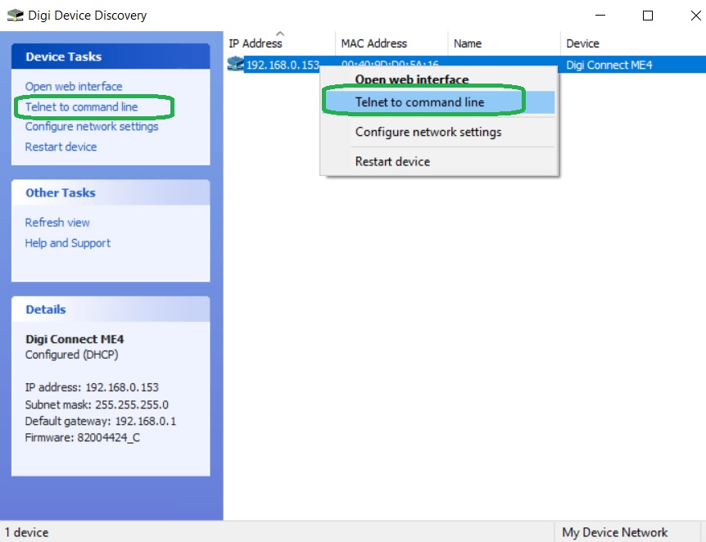This screenshot has height=542, width=706.
Task: Collapse the Other Tasks panel header
Action: (111, 192)
